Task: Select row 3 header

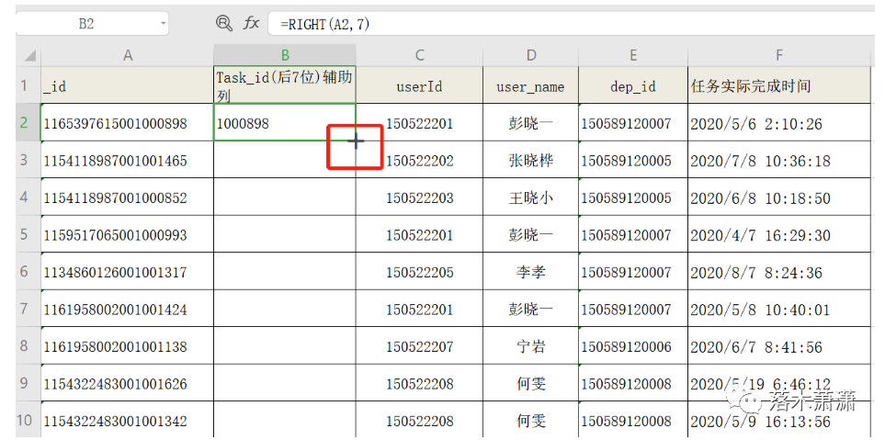Action: [x=28, y=160]
